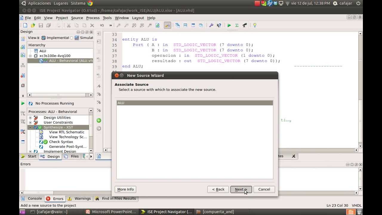
Task: Switch to the Start tab
Action: pos(29,156)
